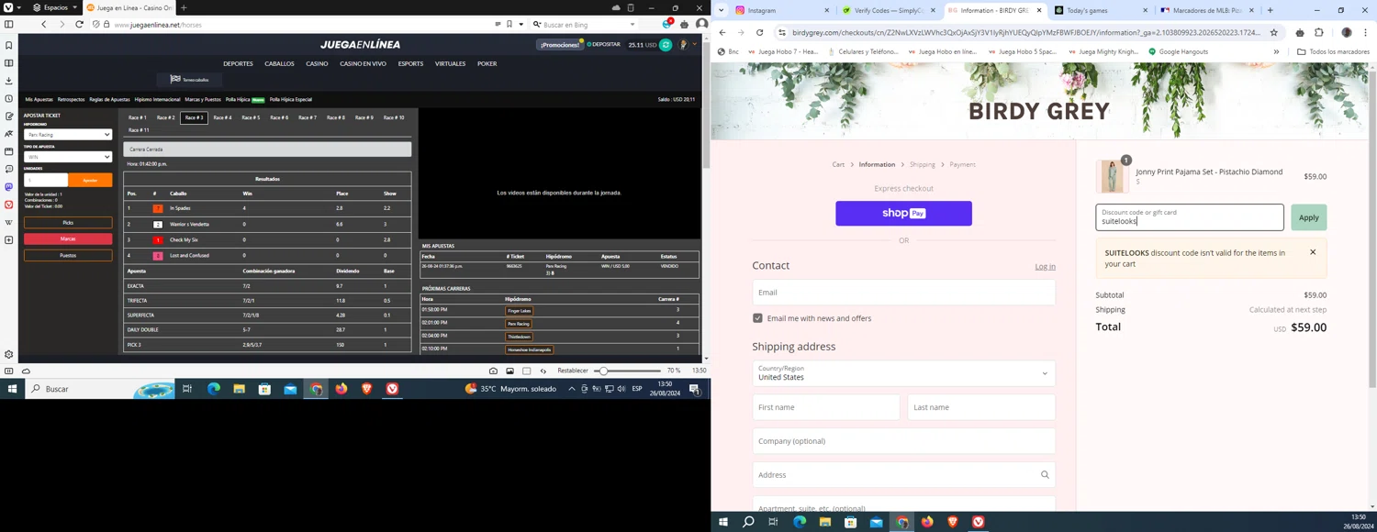1377x532 pixels.
Task: Expand the Bing search engine dropdown arrow
Action: click(x=632, y=25)
